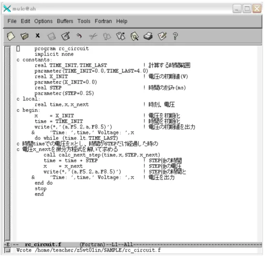This screenshot has height=257, width=265.
Task: Click the 'c begin:' comment line
Action: tap(28, 110)
